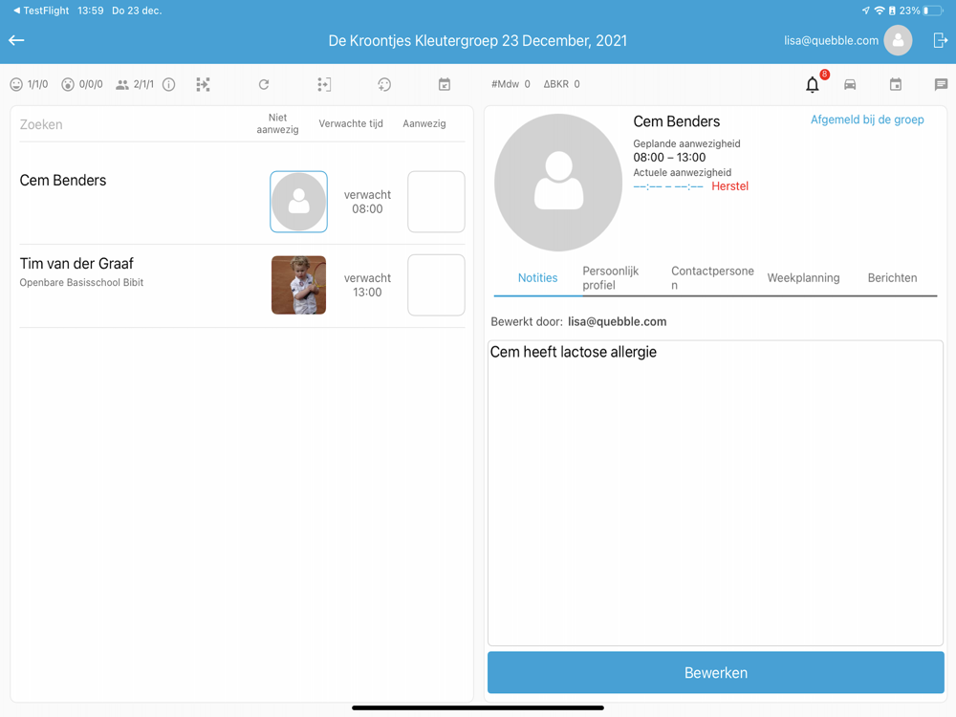Go back with the left arrow
The width and height of the screenshot is (956, 717).
pos(16,40)
